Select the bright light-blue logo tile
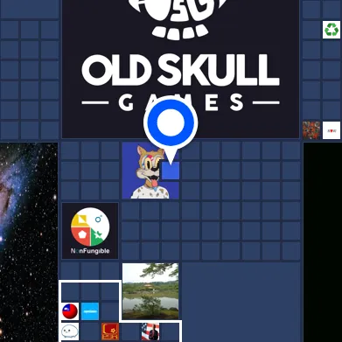The image size is (342, 342). [x=90, y=311]
